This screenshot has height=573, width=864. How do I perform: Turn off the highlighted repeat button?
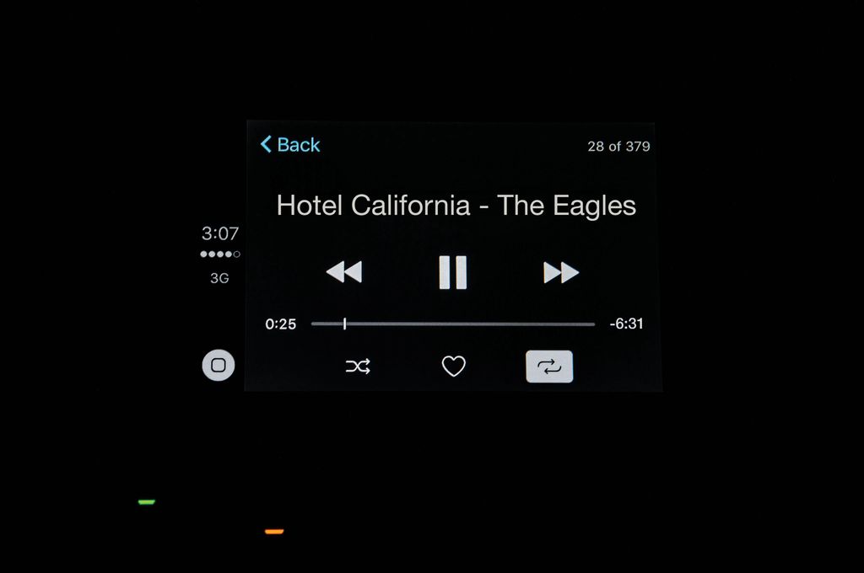[x=549, y=366]
